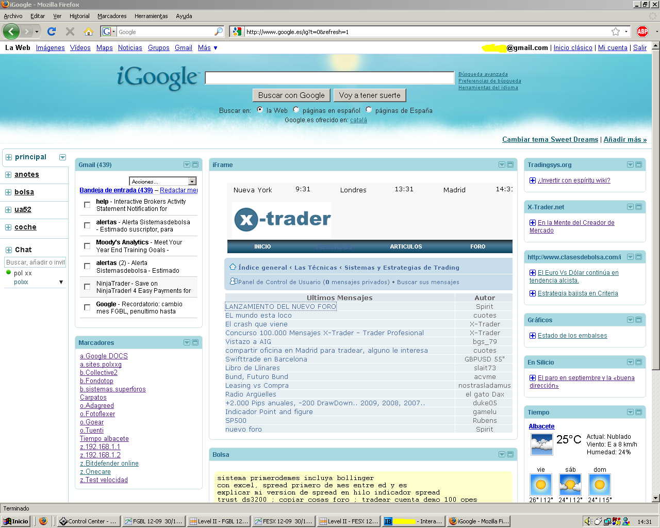The image size is (660, 528).
Task: Open the Adblock Plus ABP icon
Action: click(642, 31)
